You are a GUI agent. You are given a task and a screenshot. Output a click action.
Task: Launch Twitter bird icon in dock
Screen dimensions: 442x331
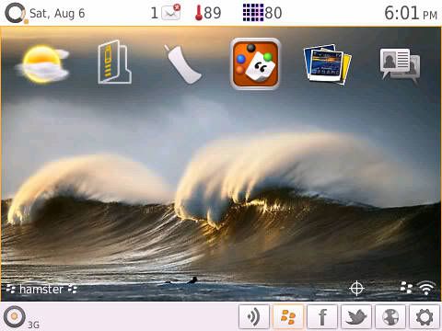(356, 316)
